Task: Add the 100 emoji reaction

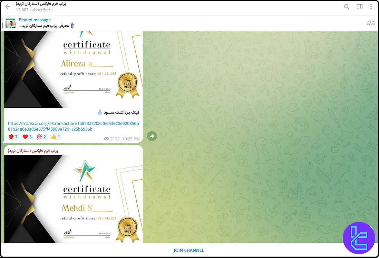Action: click(x=41, y=137)
